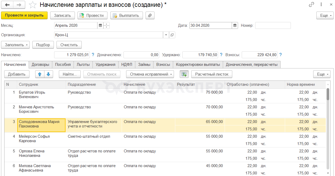
Task: Click the Расчетный листок button
Action: pos(212,74)
